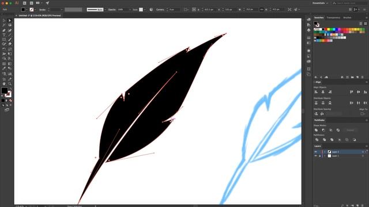
Task: Click the GPU performance rocket icon
Action: 47,3
